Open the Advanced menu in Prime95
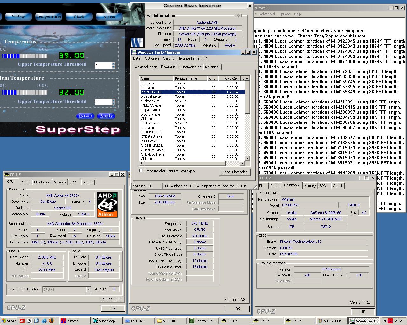 [267, 14]
